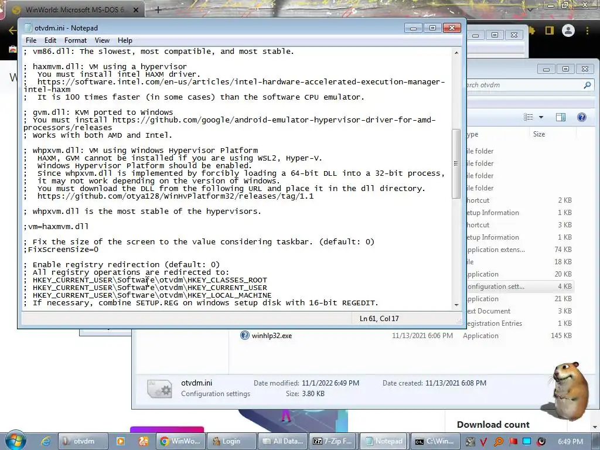The width and height of the screenshot is (600, 450).
Task: Click the round black-red tray icon
Action: (x=541, y=442)
